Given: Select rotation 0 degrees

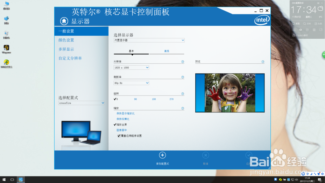Looking at the screenshot, I should pos(116,99).
